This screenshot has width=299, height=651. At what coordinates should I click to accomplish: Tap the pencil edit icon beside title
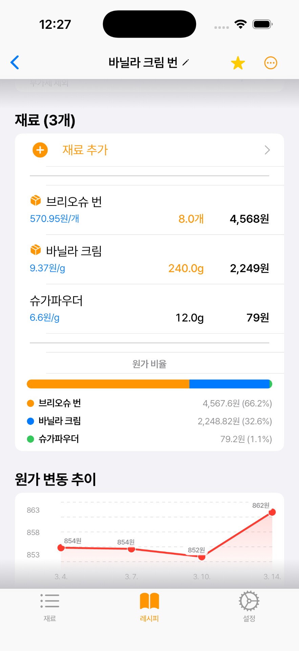(x=185, y=62)
